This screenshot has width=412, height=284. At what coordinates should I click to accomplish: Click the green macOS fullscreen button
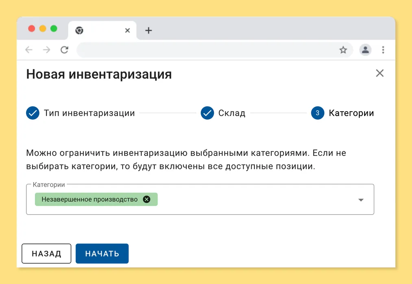pos(54,28)
